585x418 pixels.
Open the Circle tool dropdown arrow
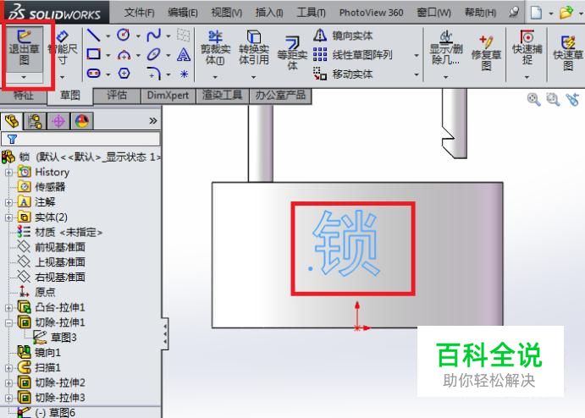tap(138, 36)
